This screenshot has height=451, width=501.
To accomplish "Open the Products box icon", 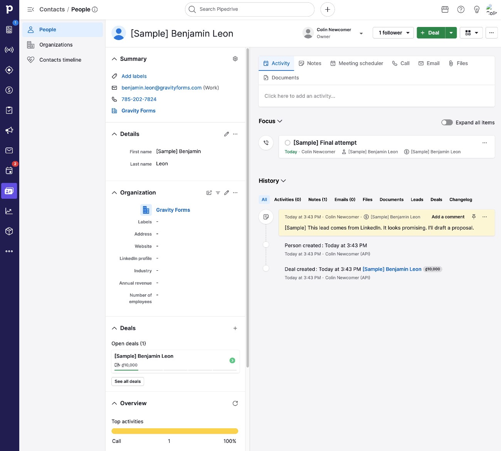I will [9, 231].
